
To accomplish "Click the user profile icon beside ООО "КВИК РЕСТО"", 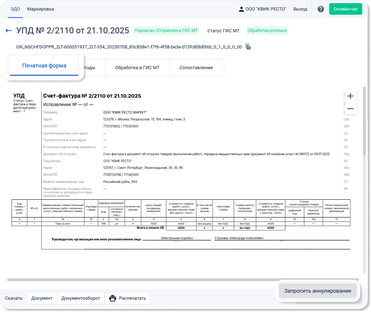I will tap(241, 9).
